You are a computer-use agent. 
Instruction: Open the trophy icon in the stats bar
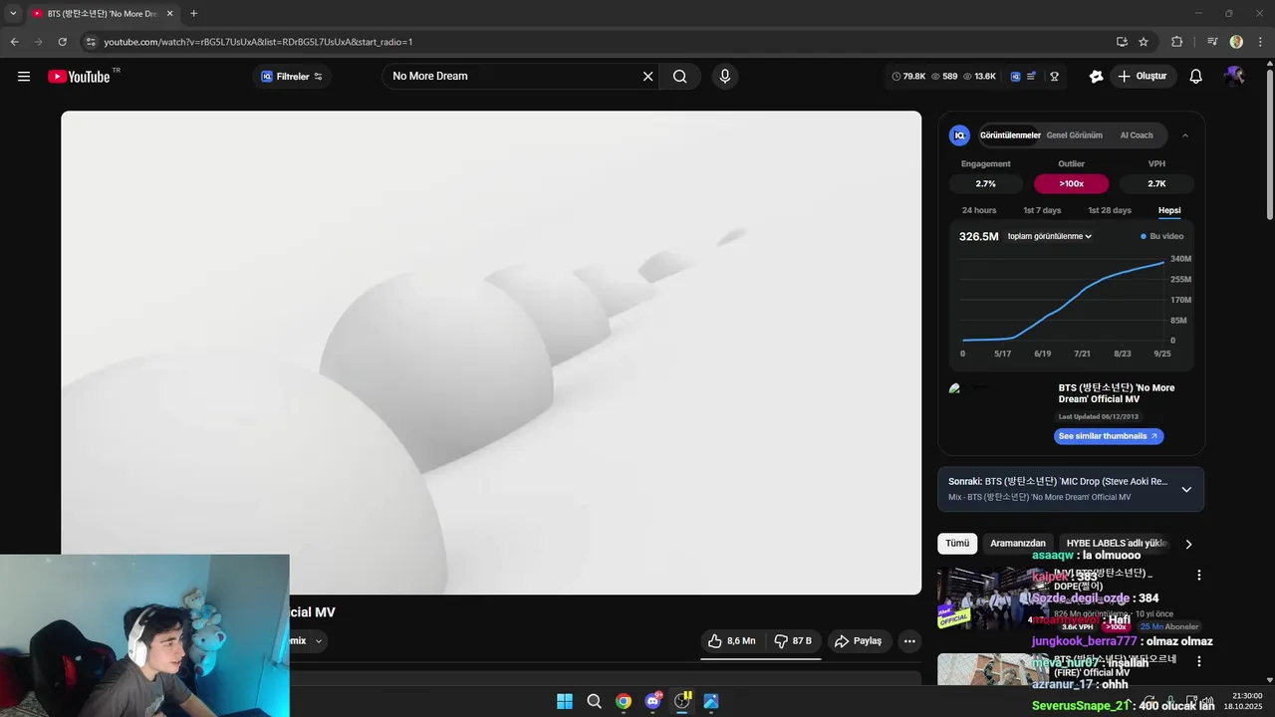[x=1054, y=76]
